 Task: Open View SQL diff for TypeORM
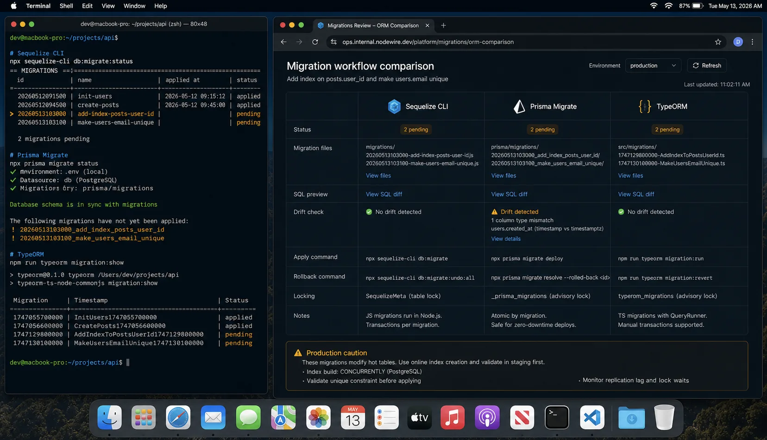pos(636,194)
